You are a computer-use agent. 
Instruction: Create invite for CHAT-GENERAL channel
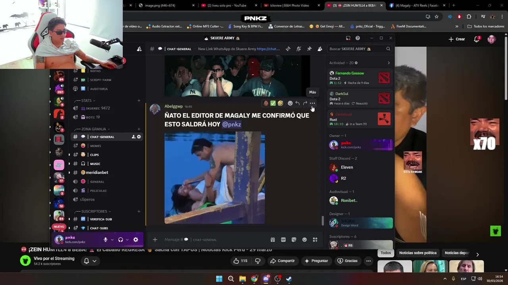(x=133, y=137)
